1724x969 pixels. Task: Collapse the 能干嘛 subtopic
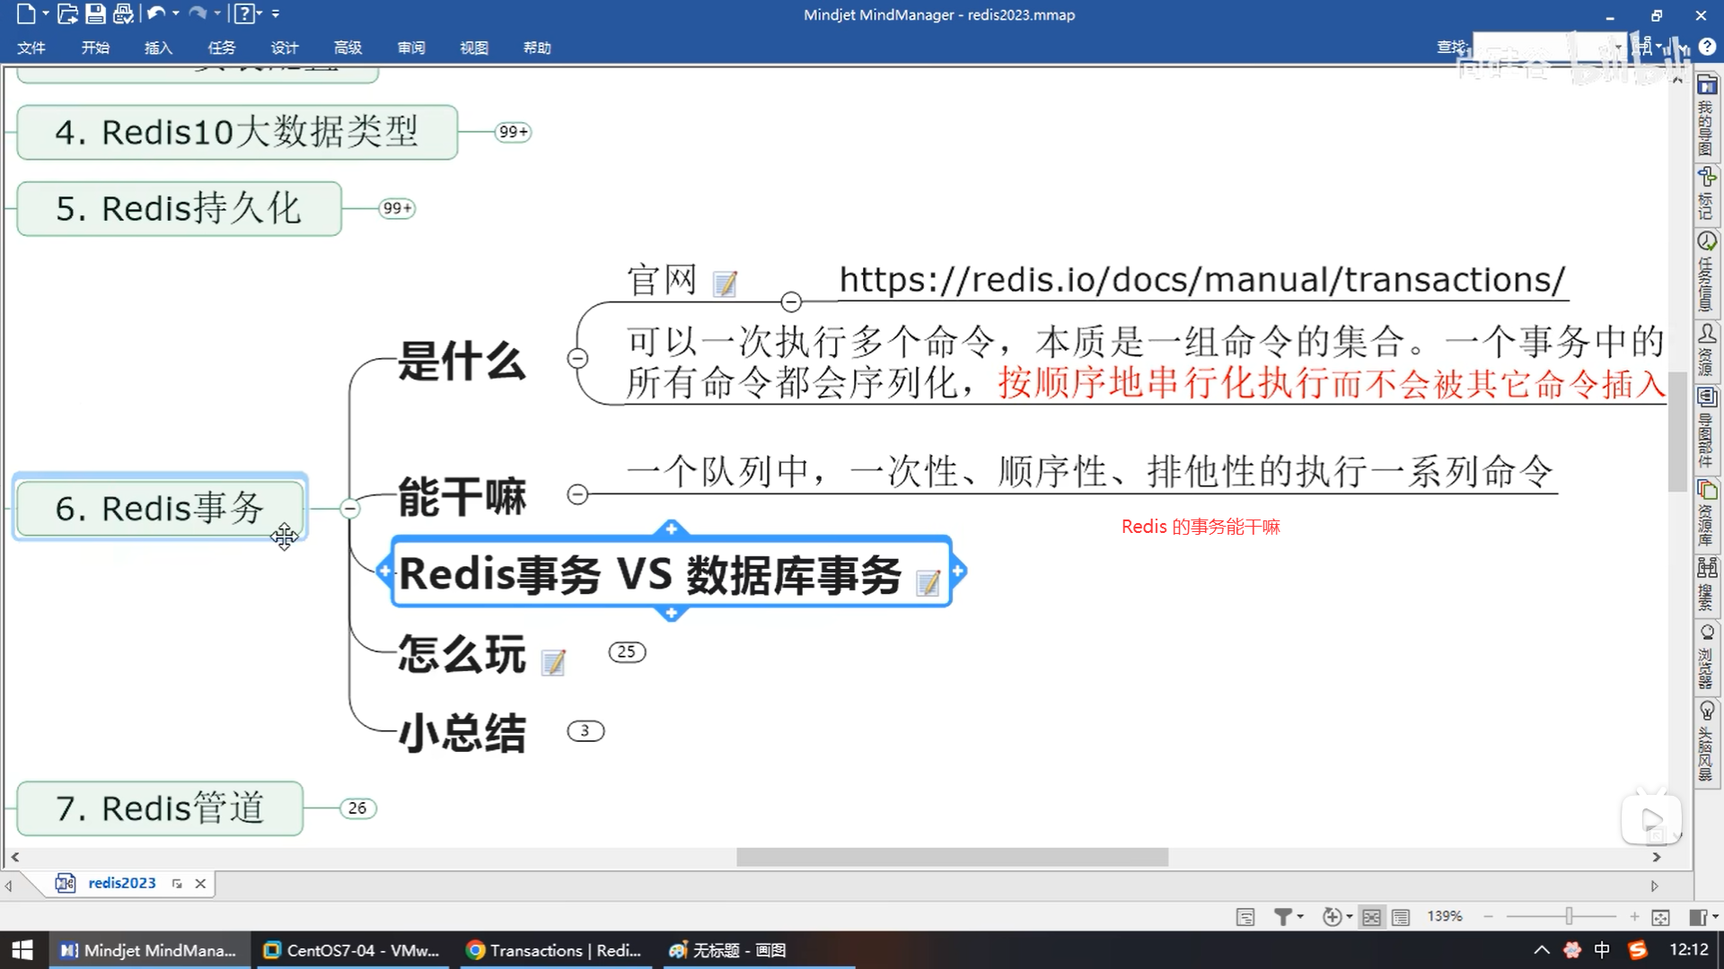pos(577,494)
